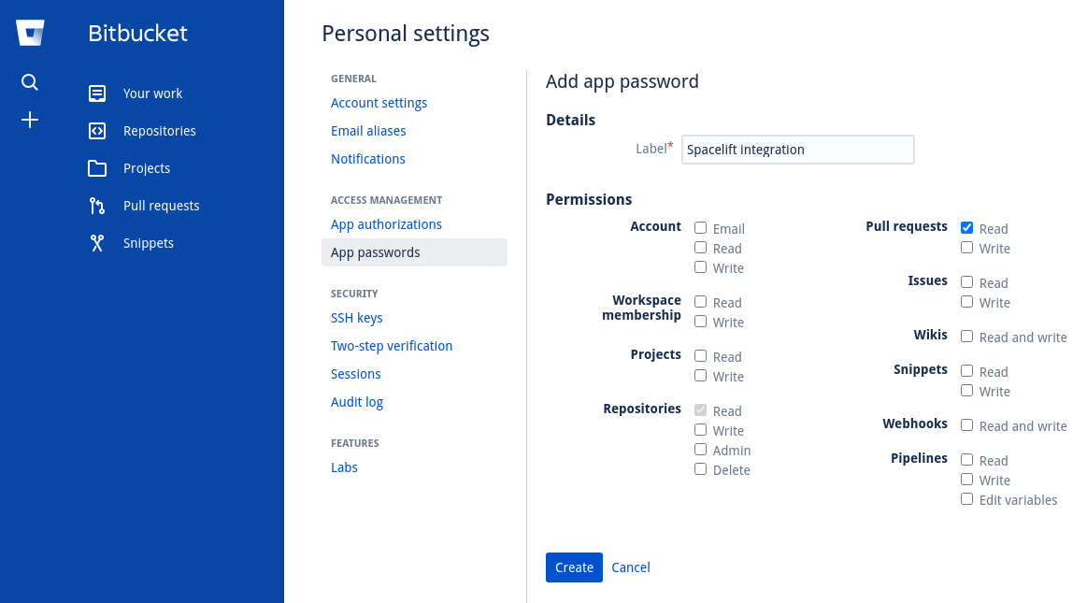Enable the Account Email permission
Screen dimensions: 1087x603
700,227
